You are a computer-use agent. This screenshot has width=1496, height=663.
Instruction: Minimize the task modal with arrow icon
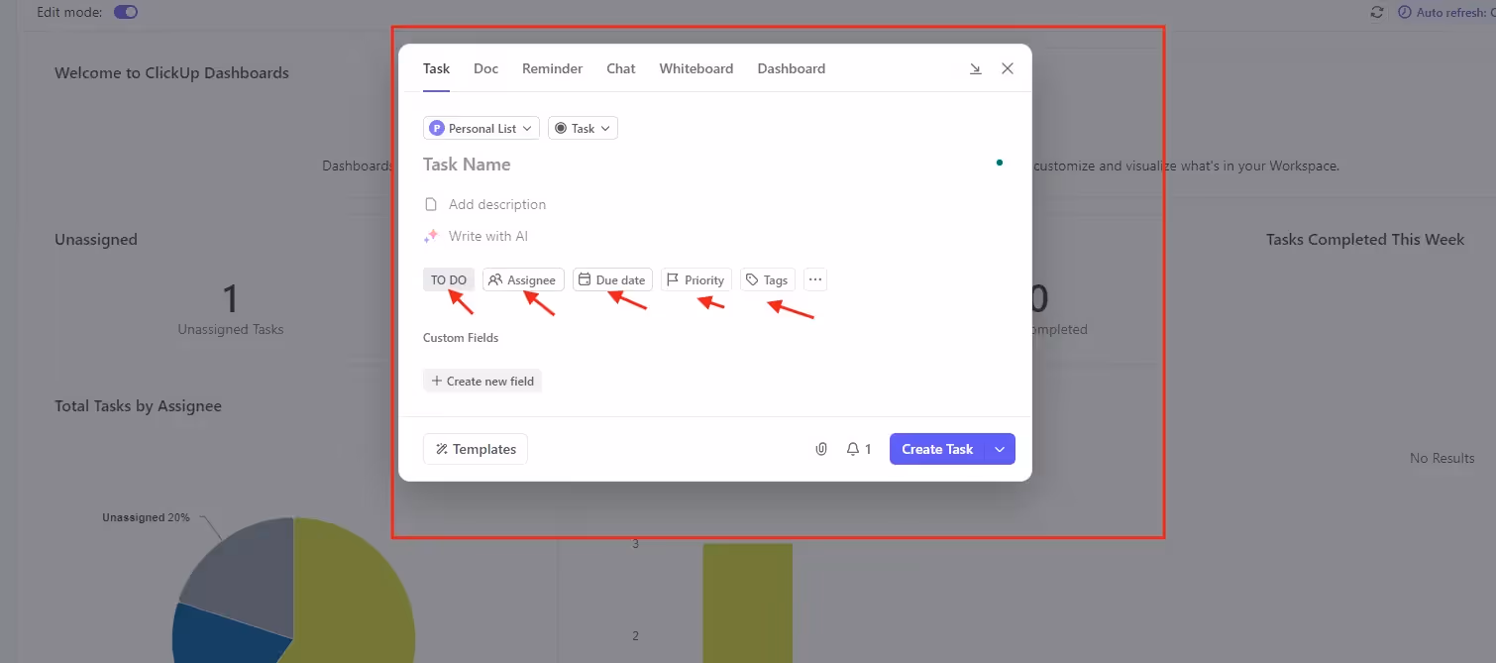click(x=975, y=68)
